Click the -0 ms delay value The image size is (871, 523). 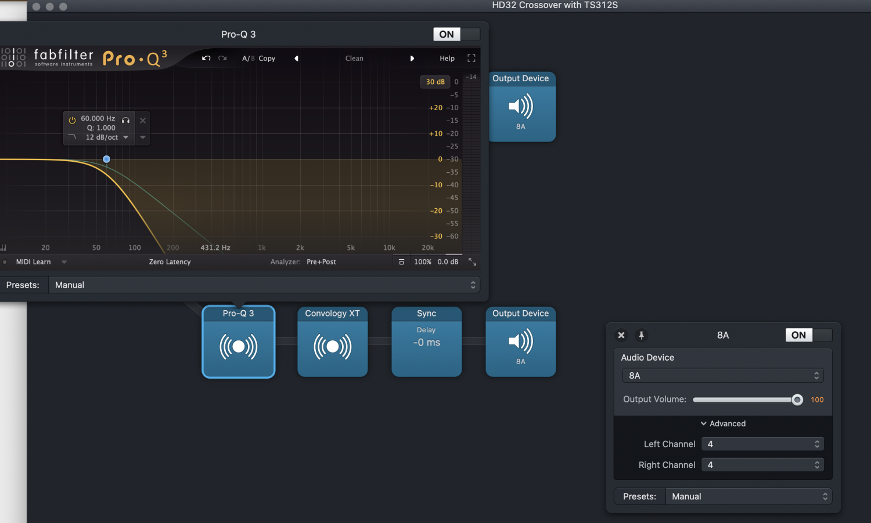(427, 342)
